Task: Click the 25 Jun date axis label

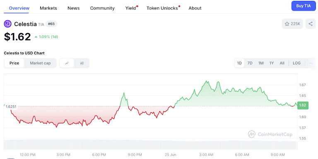Action: (170, 155)
